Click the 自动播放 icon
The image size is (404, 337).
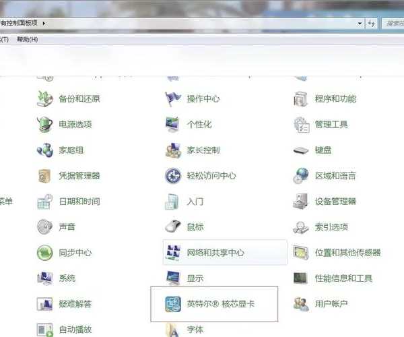coord(45,330)
